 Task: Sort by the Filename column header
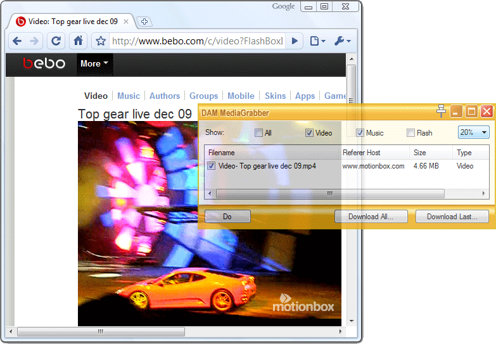(x=272, y=153)
